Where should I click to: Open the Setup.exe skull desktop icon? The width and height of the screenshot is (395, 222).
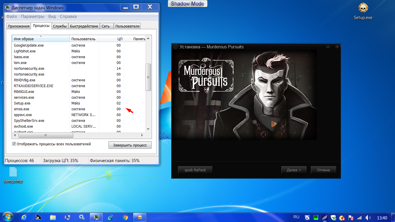363,12
